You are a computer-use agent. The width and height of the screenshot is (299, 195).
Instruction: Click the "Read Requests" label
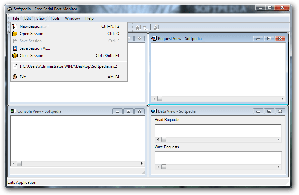click(167, 120)
